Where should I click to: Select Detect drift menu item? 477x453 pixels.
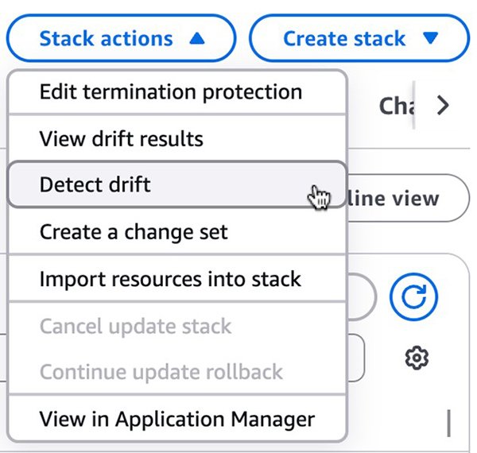click(x=95, y=184)
